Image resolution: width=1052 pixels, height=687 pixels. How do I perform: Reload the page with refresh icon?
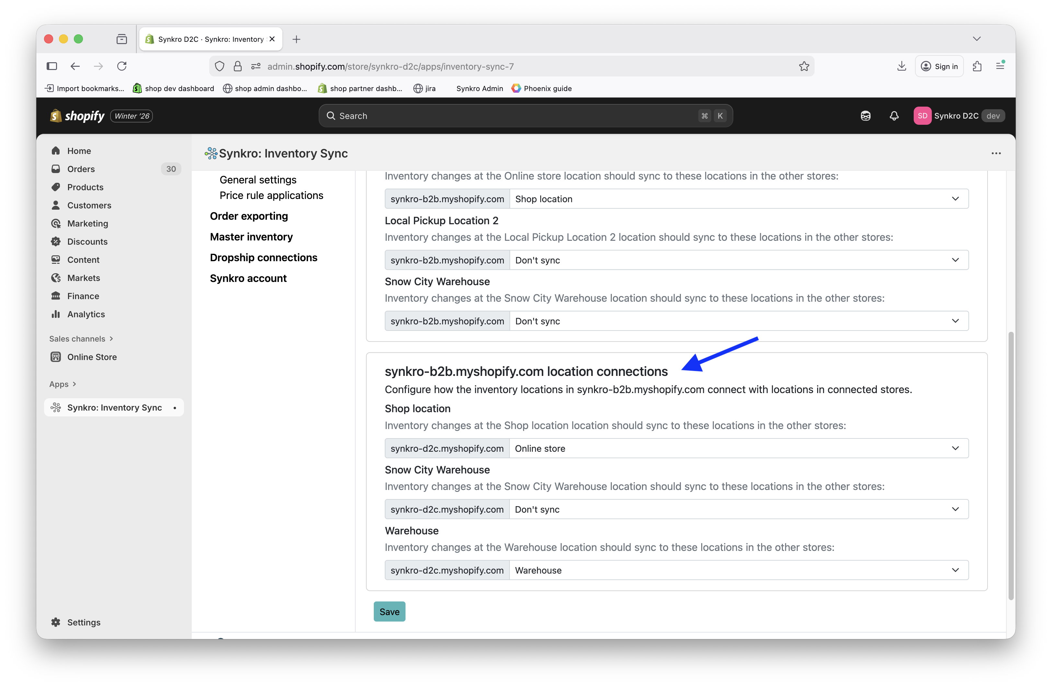tap(122, 66)
